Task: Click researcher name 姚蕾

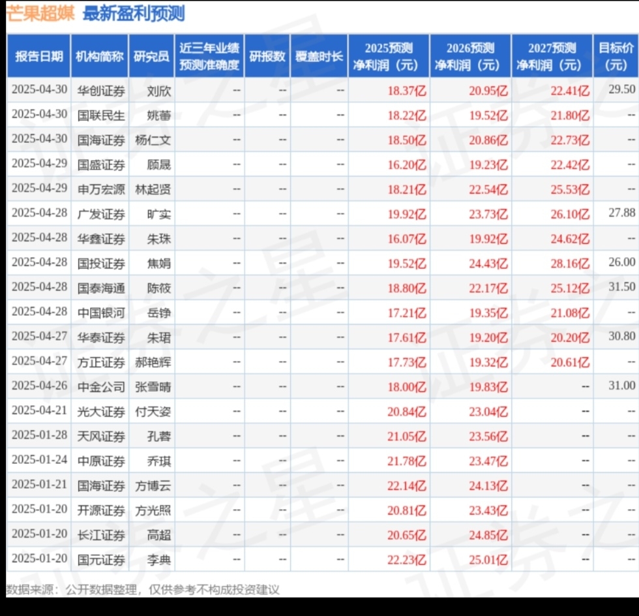Action: (159, 115)
